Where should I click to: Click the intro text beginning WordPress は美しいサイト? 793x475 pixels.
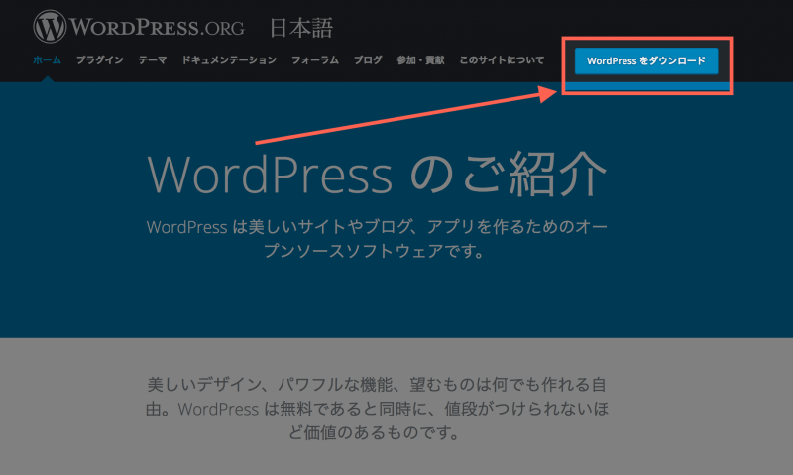tap(377, 239)
